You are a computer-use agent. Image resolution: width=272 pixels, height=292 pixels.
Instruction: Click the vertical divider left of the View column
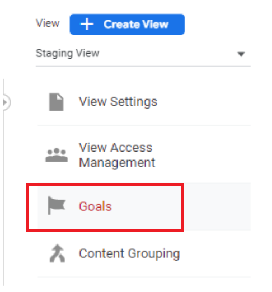pyautogui.click(x=3, y=182)
